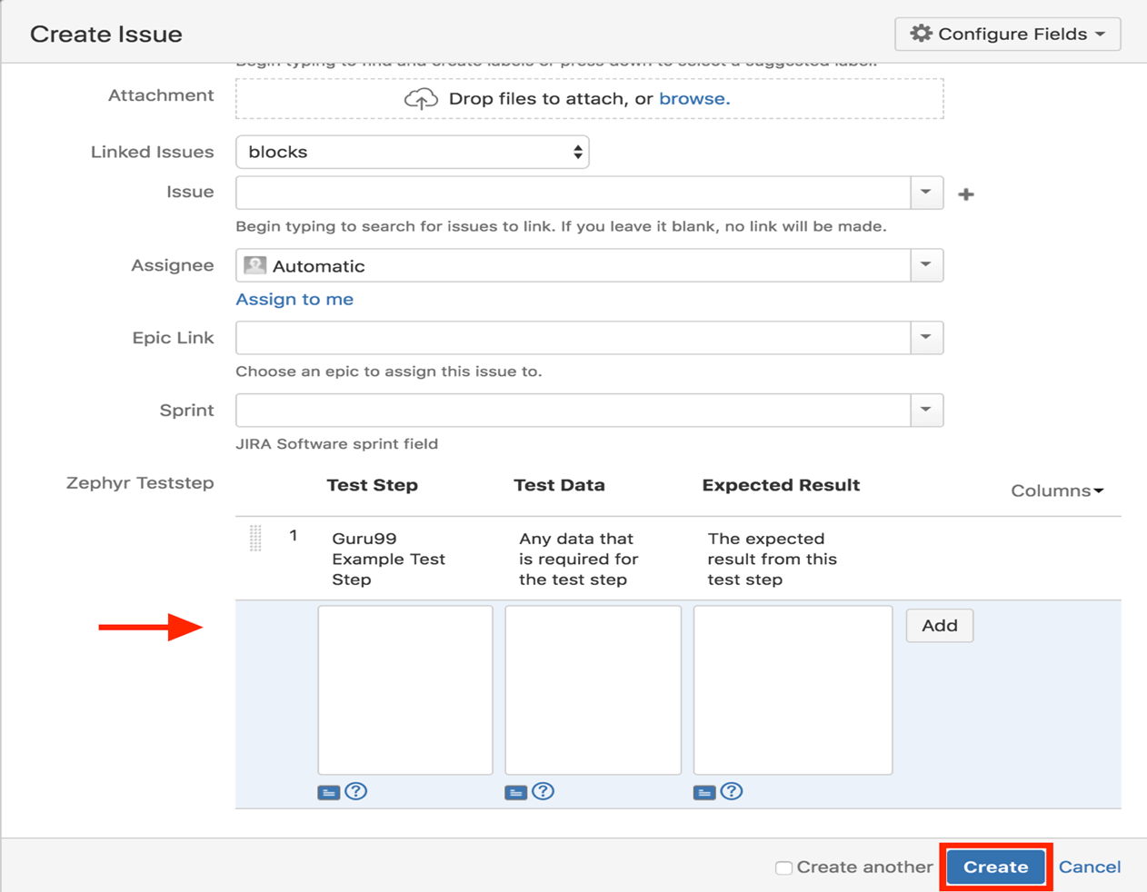
Task: Click help icon under Test Step box
Action: [356, 791]
